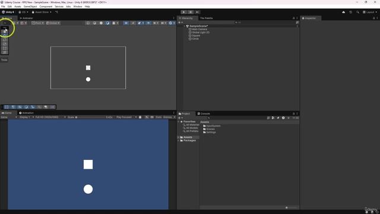Select the Packages folder in Project tree
The image size is (380, 214).
tap(188, 140)
